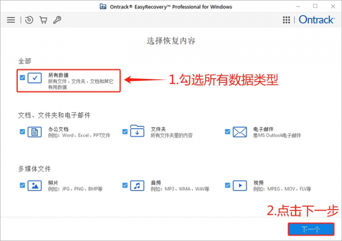The height and width of the screenshot is (241, 342).
Task: Minimize the EasyRecovery window
Action: pyautogui.click(x=298, y=7)
